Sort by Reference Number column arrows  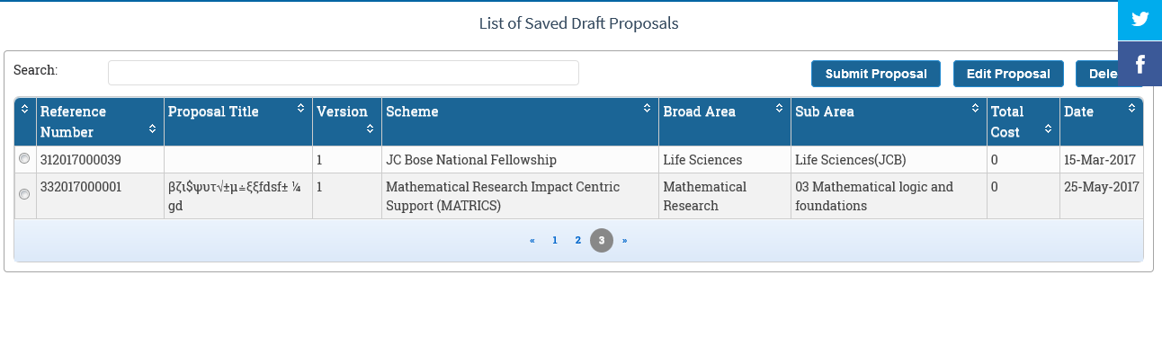pyautogui.click(x=152, y=129)
